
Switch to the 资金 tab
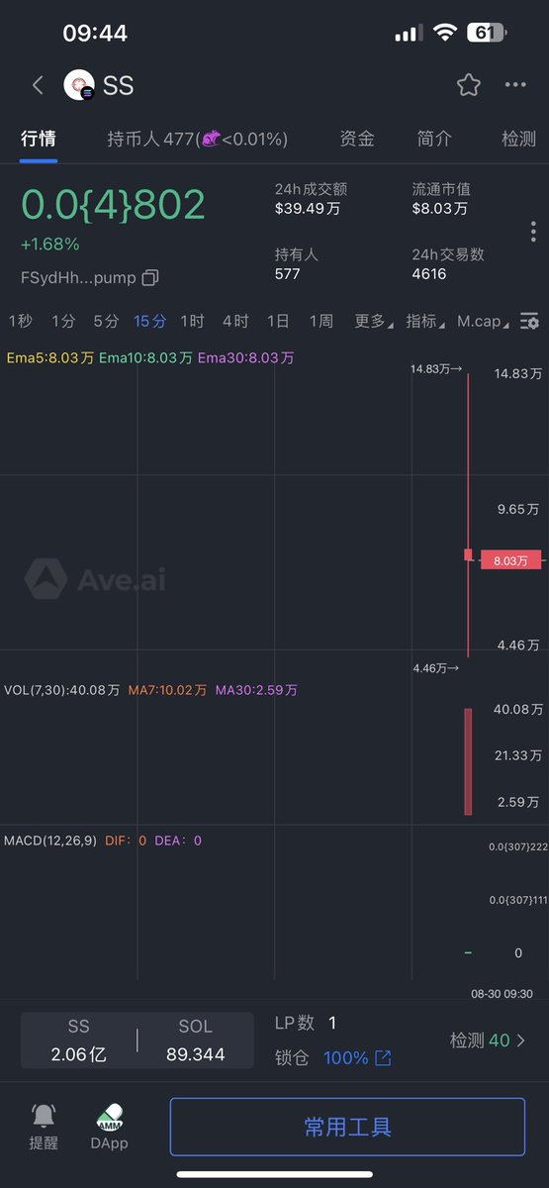point(357,139)
